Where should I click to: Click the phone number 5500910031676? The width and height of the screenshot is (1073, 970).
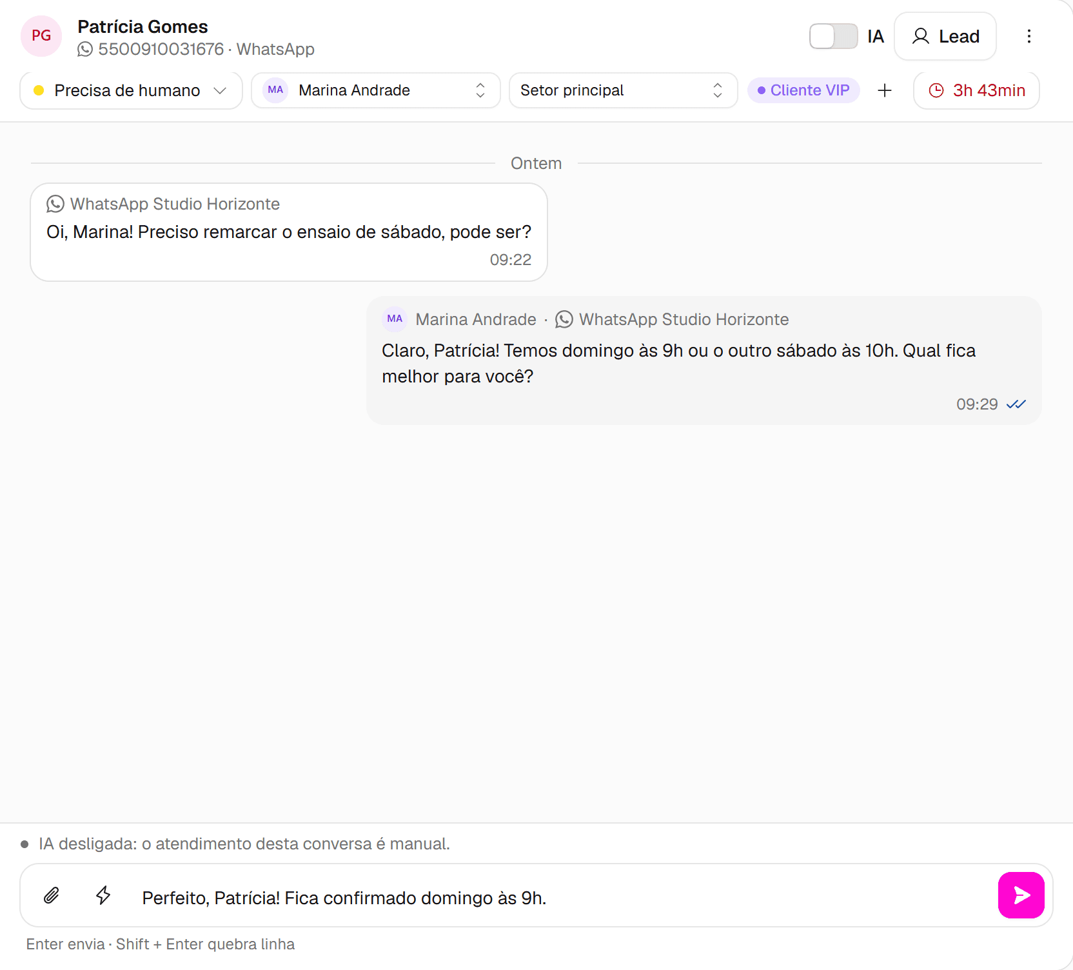point(161,49)
